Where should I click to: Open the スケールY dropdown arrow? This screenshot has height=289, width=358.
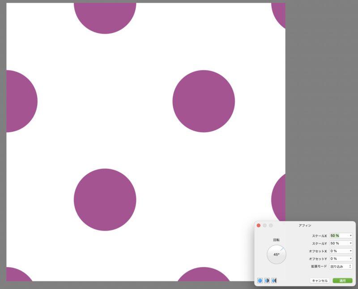351,243
